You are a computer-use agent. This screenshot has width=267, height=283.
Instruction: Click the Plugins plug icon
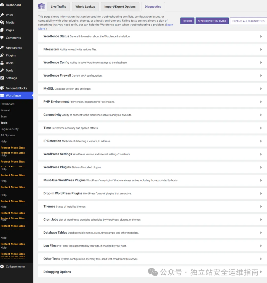tap(2, 55)
